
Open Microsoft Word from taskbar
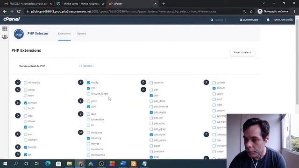(123, 164)
